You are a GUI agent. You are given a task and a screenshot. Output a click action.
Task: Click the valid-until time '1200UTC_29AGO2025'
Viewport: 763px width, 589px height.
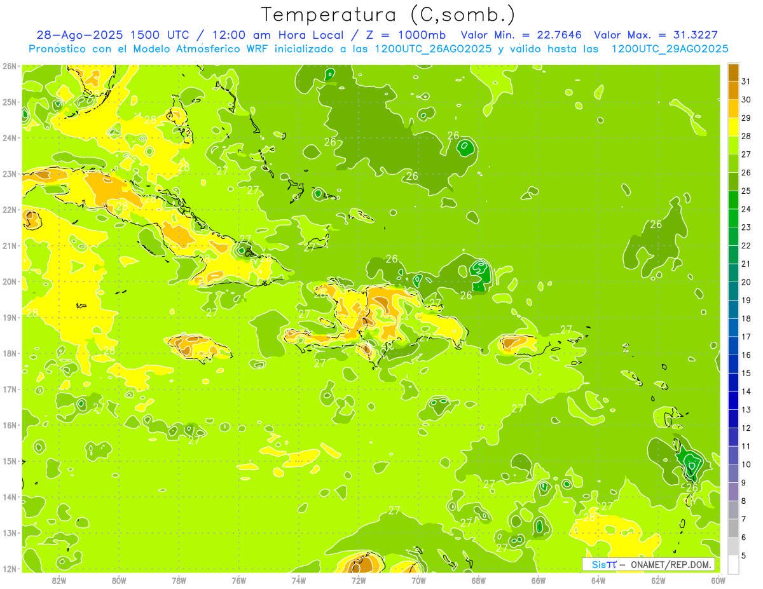(670, 49)
